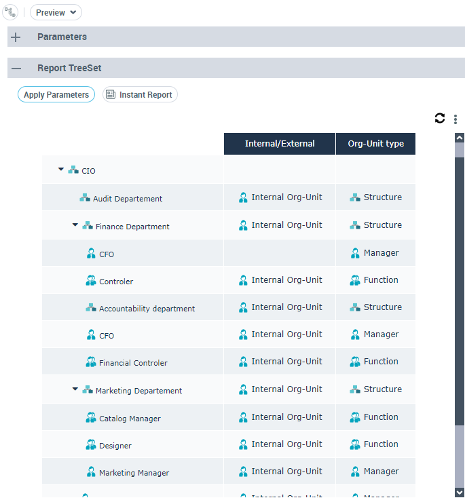Click the Audit Departement structure icon
465x500 pixels.
tap(85, 198)
